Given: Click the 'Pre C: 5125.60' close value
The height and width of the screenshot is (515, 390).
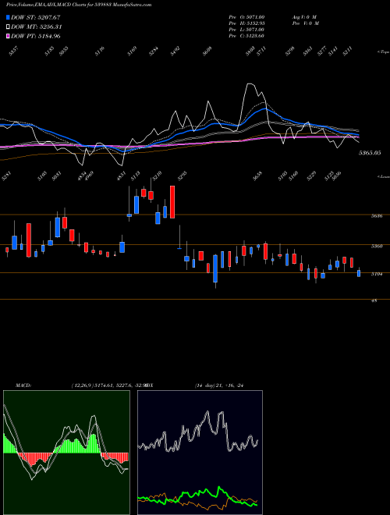Looking at the screenshot, I should click(x=246, y=36).
